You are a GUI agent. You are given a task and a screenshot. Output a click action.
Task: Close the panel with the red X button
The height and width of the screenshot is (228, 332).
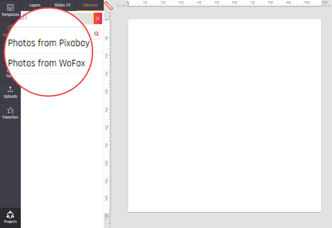tap(98, 19)
